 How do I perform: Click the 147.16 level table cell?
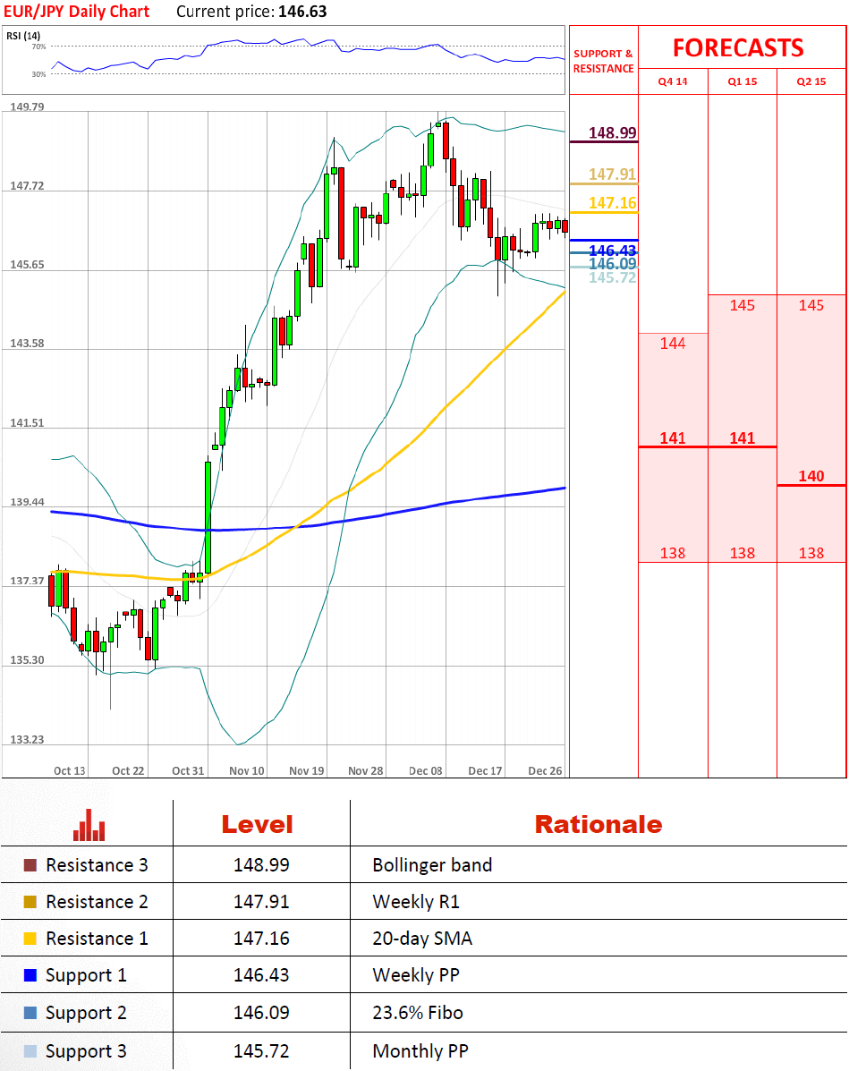coord(261,939)
